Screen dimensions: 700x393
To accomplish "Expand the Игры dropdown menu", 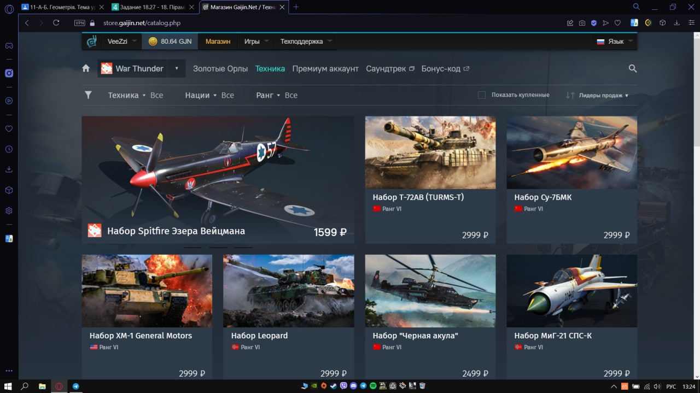I will tap(256, 41).
